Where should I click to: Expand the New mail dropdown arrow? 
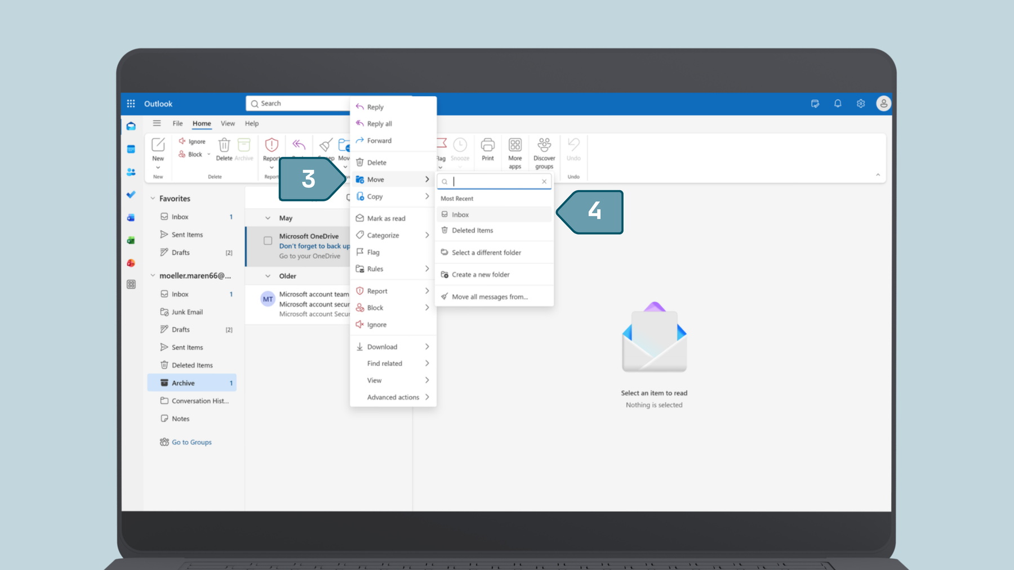tap(158, 168)
